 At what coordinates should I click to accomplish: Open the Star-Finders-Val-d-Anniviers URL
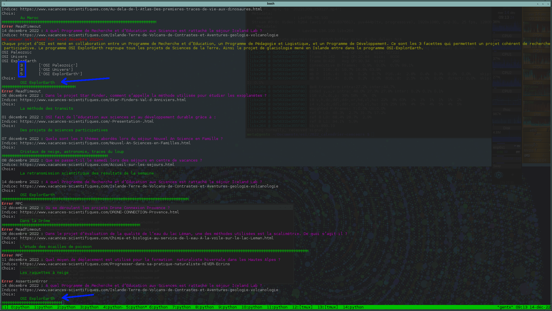[103, 100]
